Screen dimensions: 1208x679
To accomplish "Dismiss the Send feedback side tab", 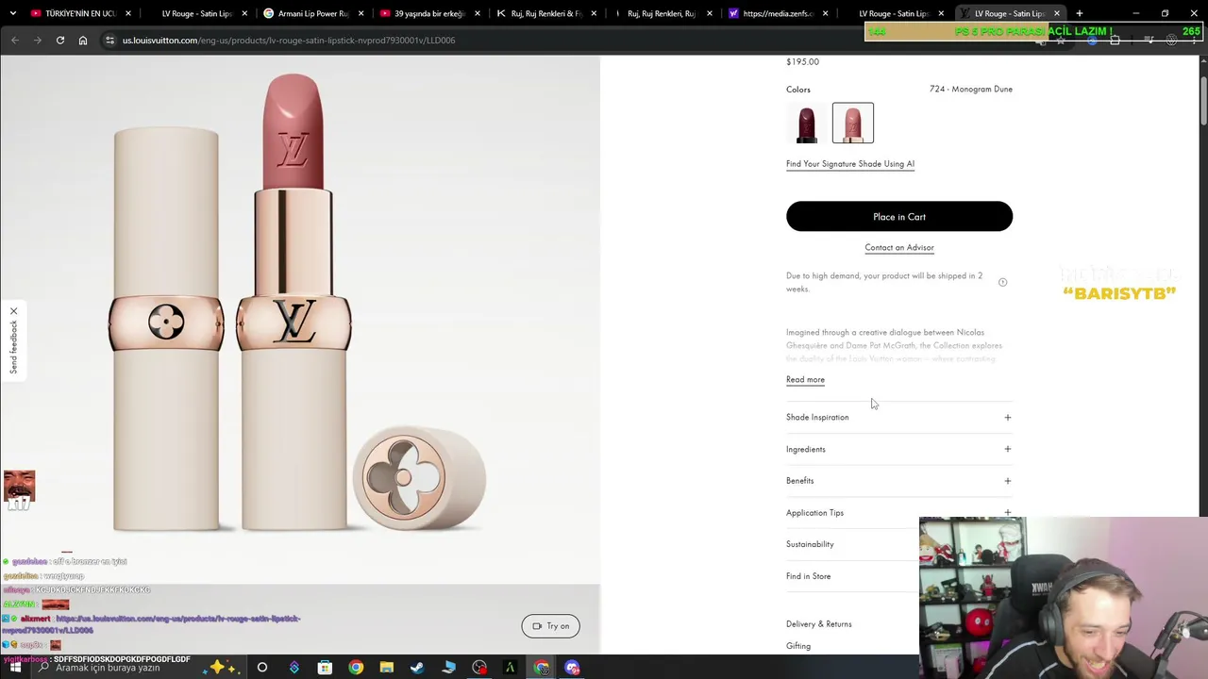I will coord(13,311).
